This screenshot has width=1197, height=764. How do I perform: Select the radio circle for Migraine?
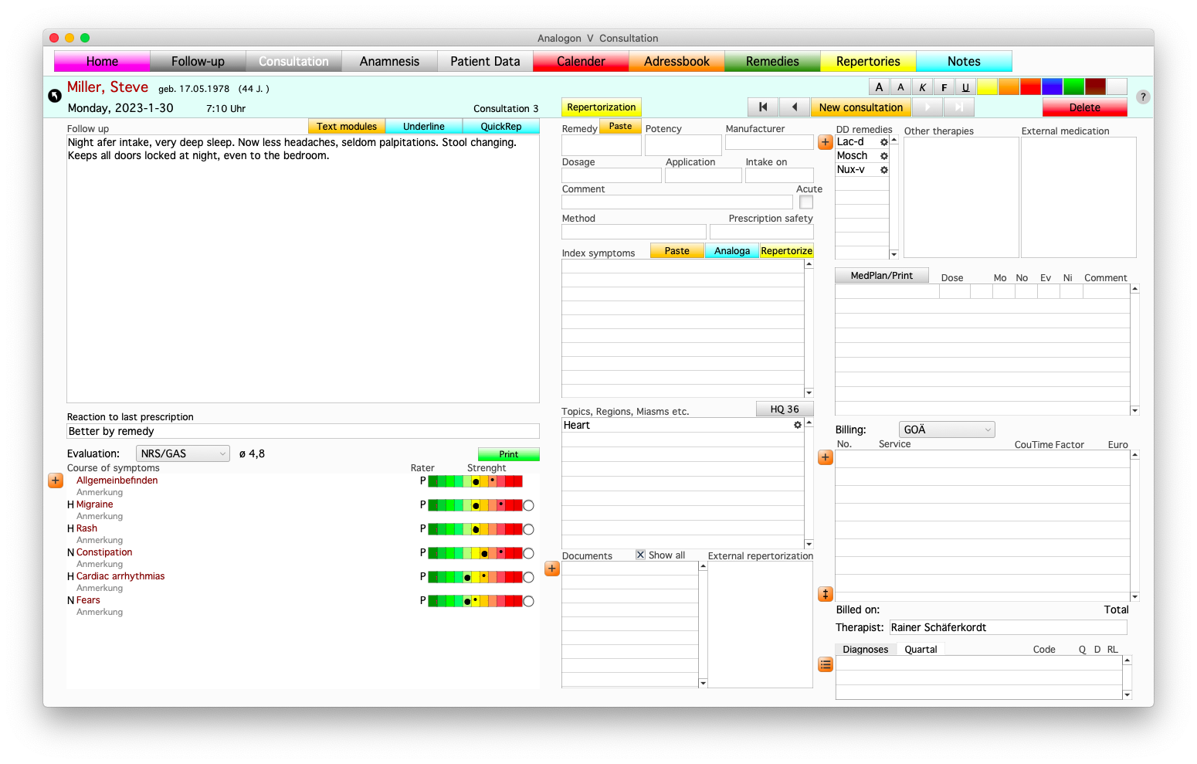point(528,506)
